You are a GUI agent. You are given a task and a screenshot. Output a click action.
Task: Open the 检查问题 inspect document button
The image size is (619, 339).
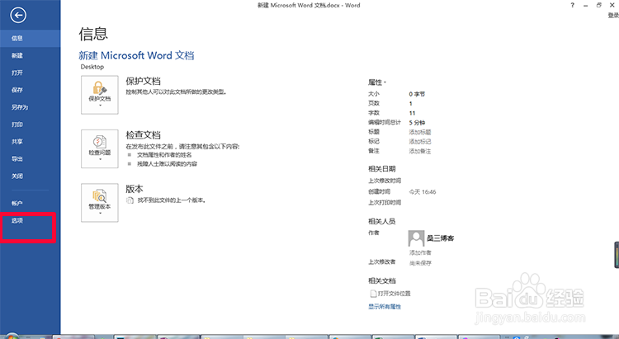(x=100, y=148)
